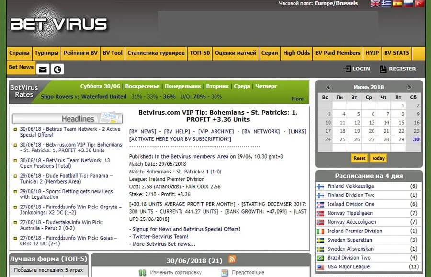Open the envelope mail icon
Image resolution: width=431 pixels, height=277 pixels.
point(43,69)
